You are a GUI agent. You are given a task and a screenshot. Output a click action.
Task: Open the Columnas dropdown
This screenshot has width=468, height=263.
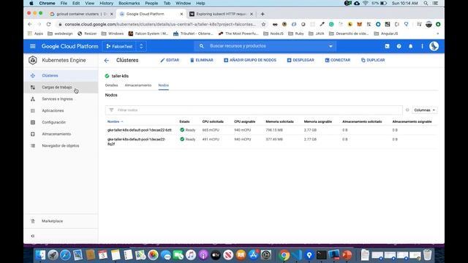tap(424, 110)
